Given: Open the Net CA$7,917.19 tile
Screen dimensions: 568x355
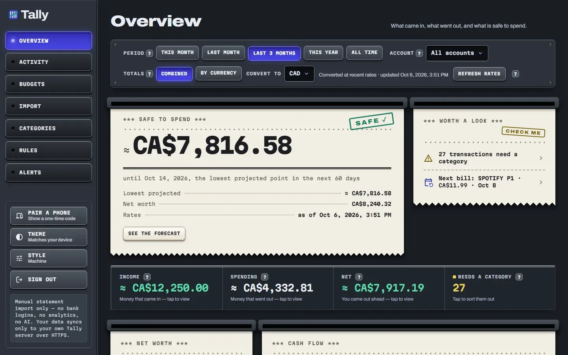Looking at the screenshot, I should pyautogui.click(x=389, y=289).
